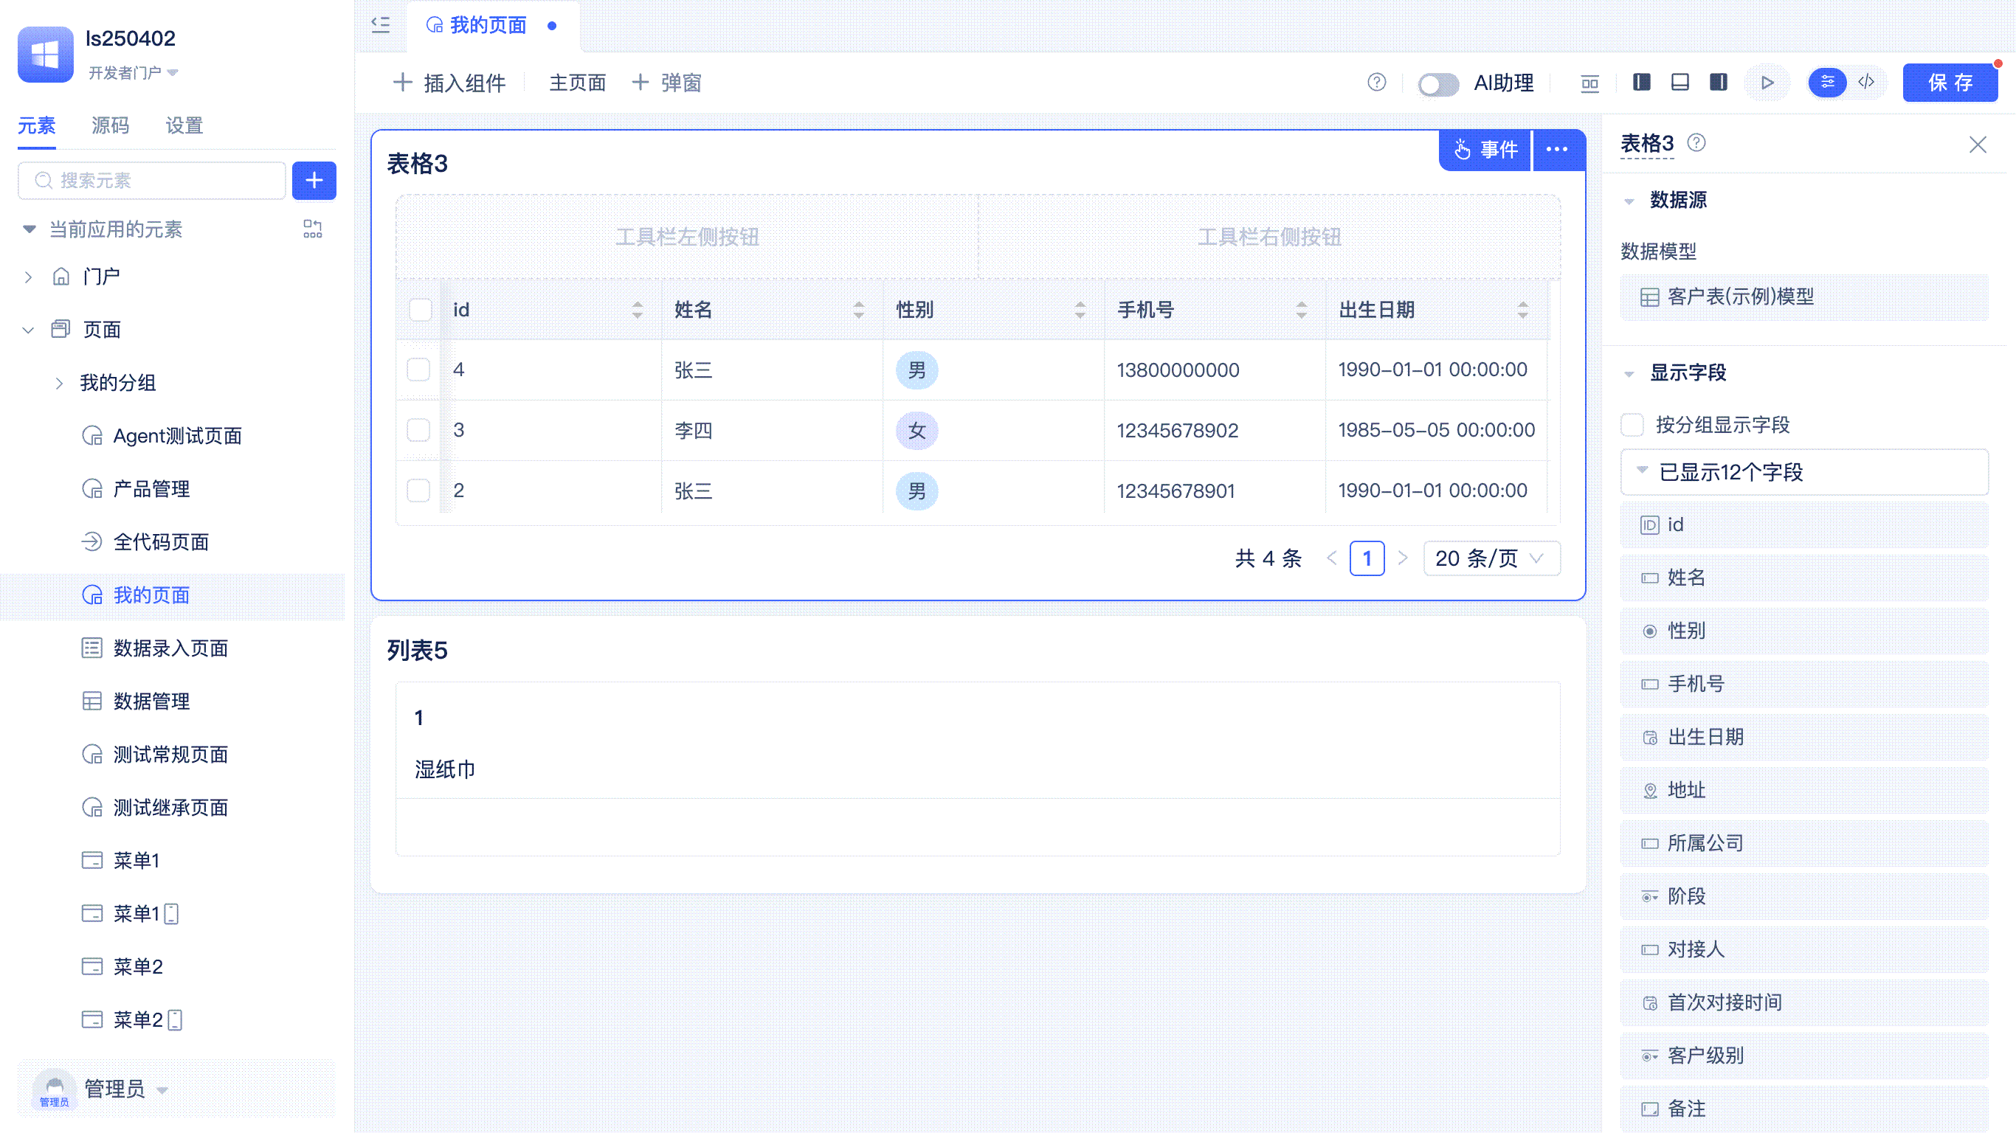Click the 保存 button
The image size is (2016, 1133).
(x=1950, y=83)
